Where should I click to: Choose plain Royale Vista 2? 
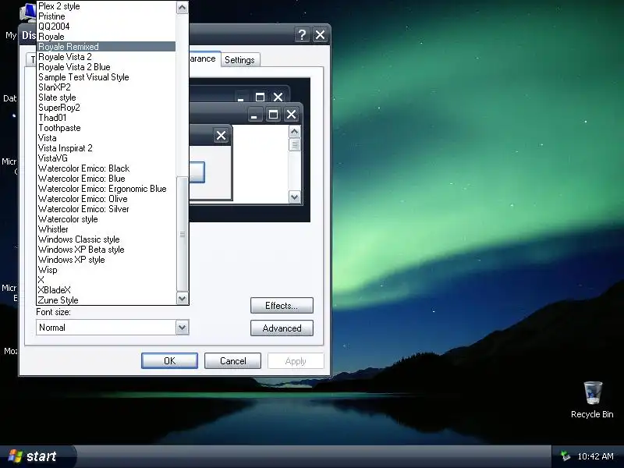pos(106,57)
